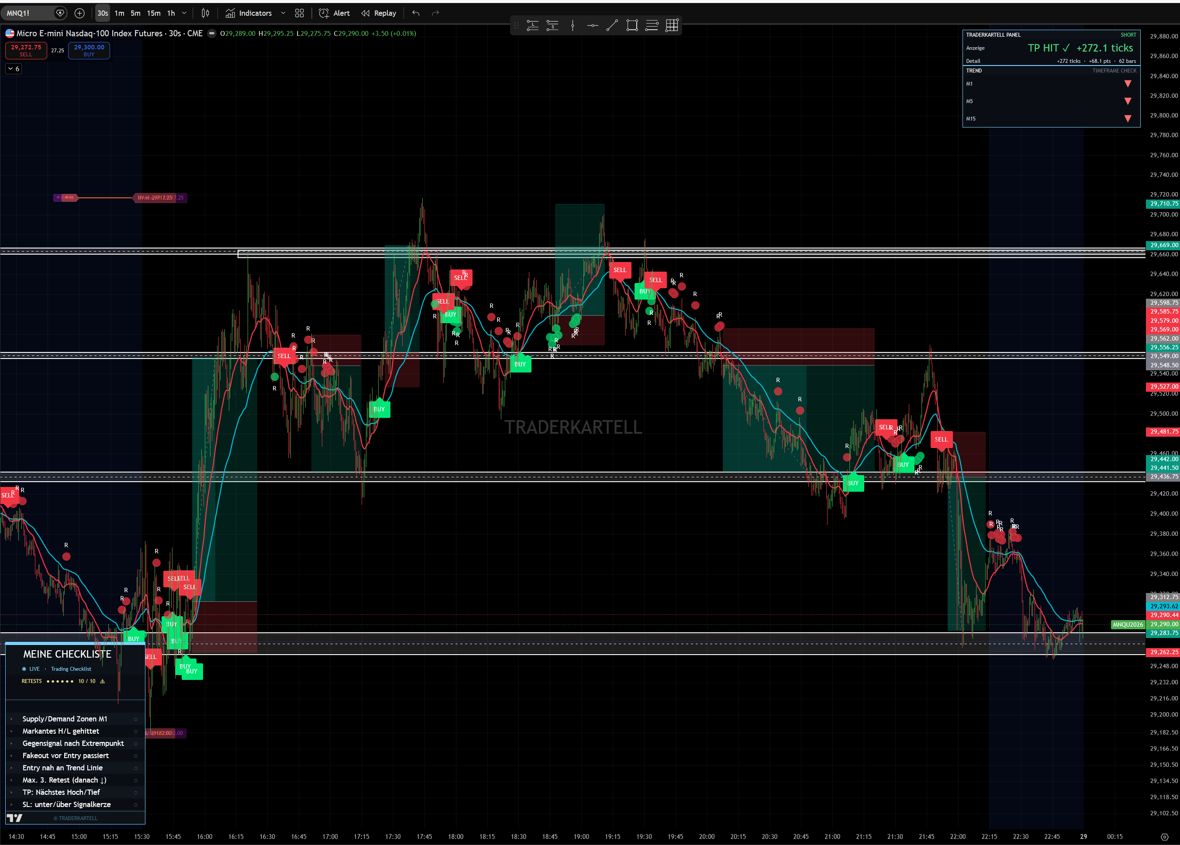Tick the Max. 3. Retest circle

point(136,780)
